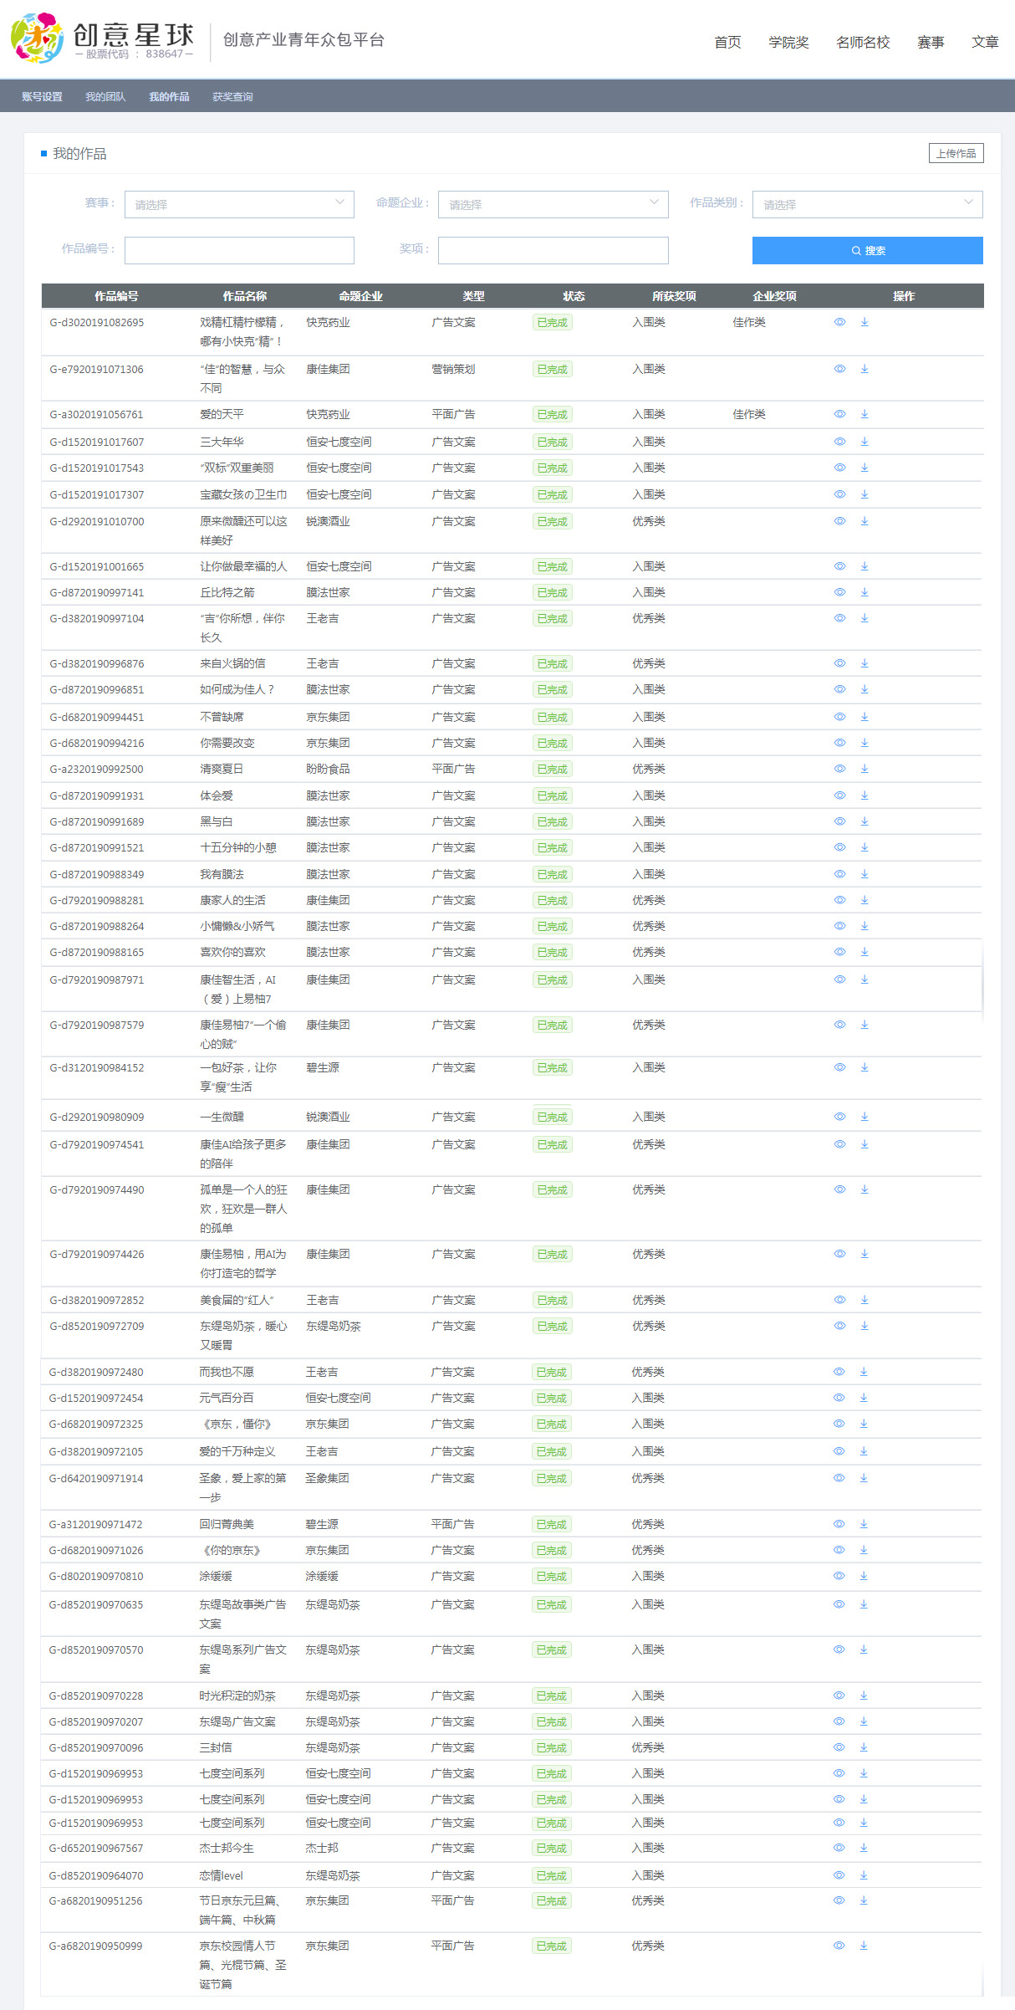Click work number G-d3020191082695

tap(96, 322)
